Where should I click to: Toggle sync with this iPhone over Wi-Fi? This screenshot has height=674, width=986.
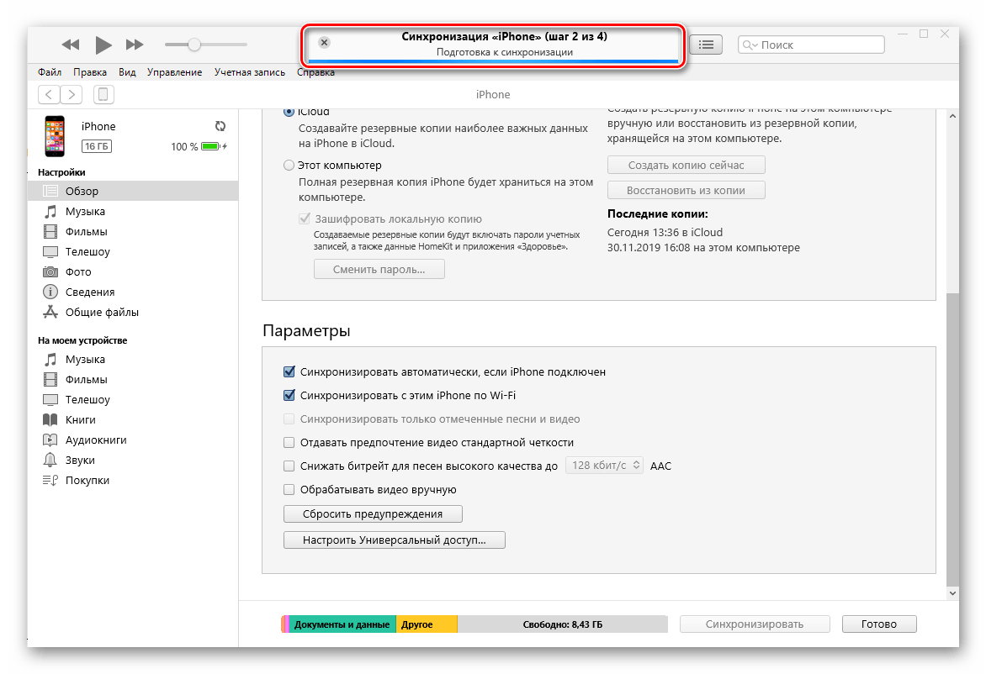[x=289, y=395]
